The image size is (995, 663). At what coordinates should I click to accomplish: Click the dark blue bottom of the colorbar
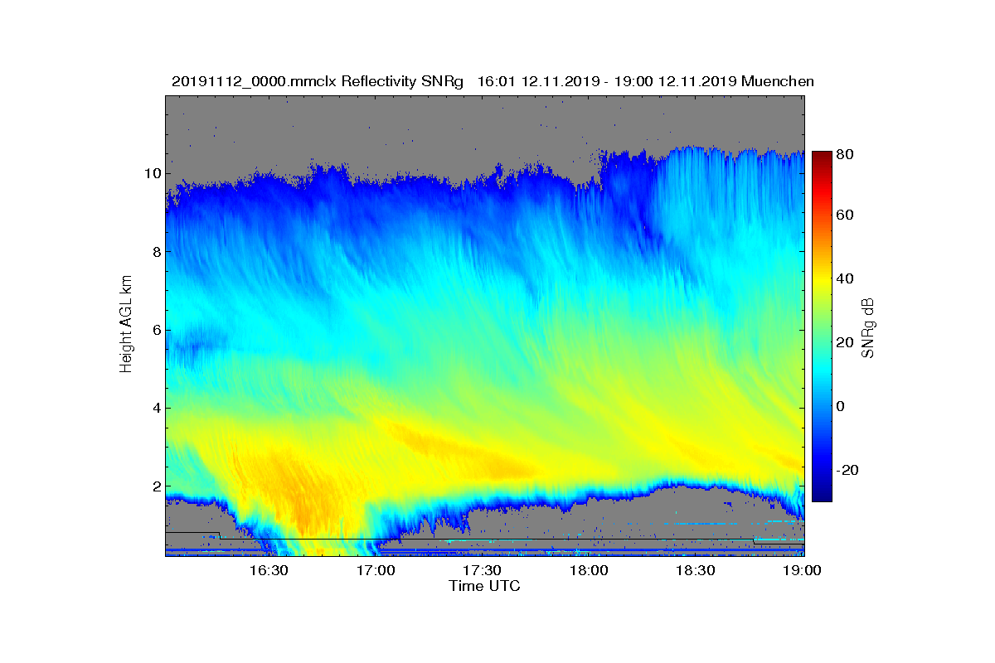point(822,494)
